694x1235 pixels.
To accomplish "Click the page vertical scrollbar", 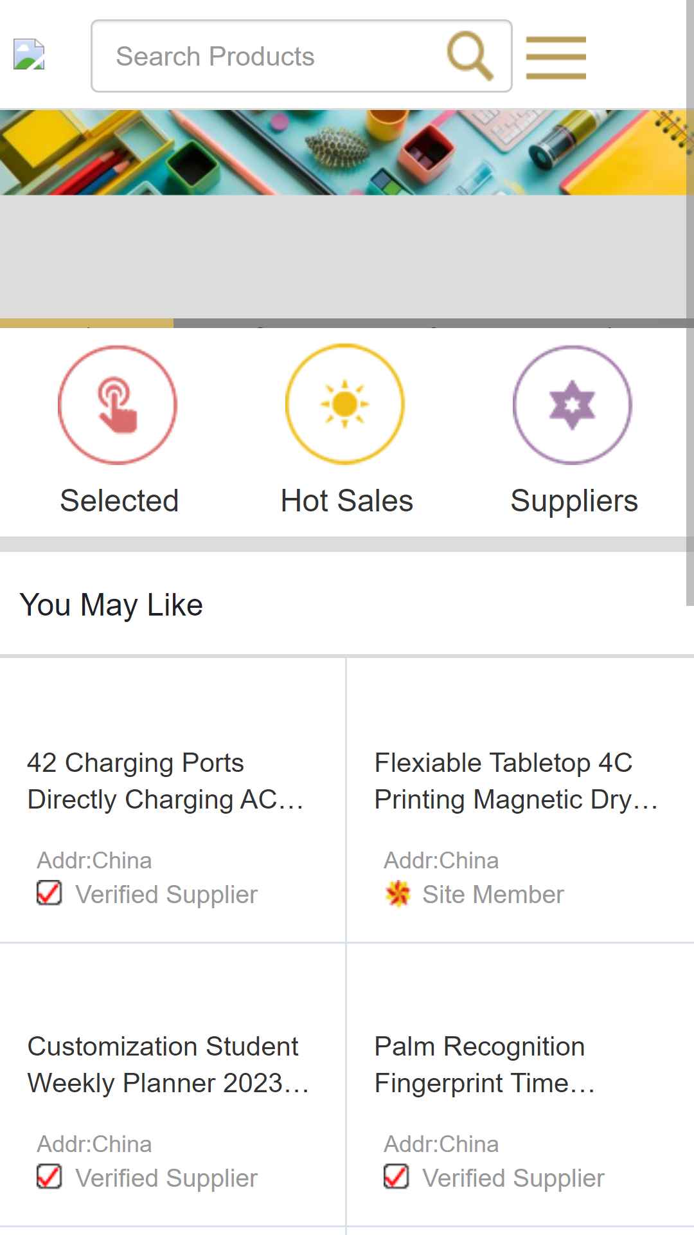I will 690,302.
